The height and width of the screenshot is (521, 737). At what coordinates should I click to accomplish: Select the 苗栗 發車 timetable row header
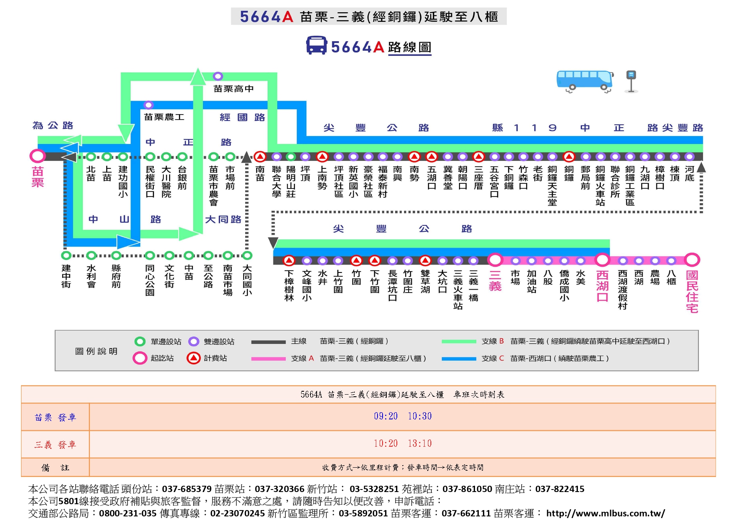coord(55,417)
